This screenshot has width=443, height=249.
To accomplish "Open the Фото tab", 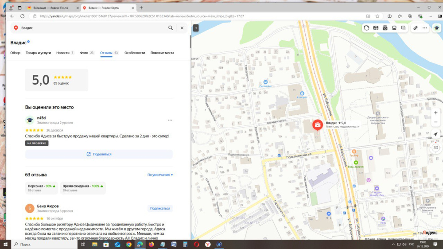I will 87,53.
